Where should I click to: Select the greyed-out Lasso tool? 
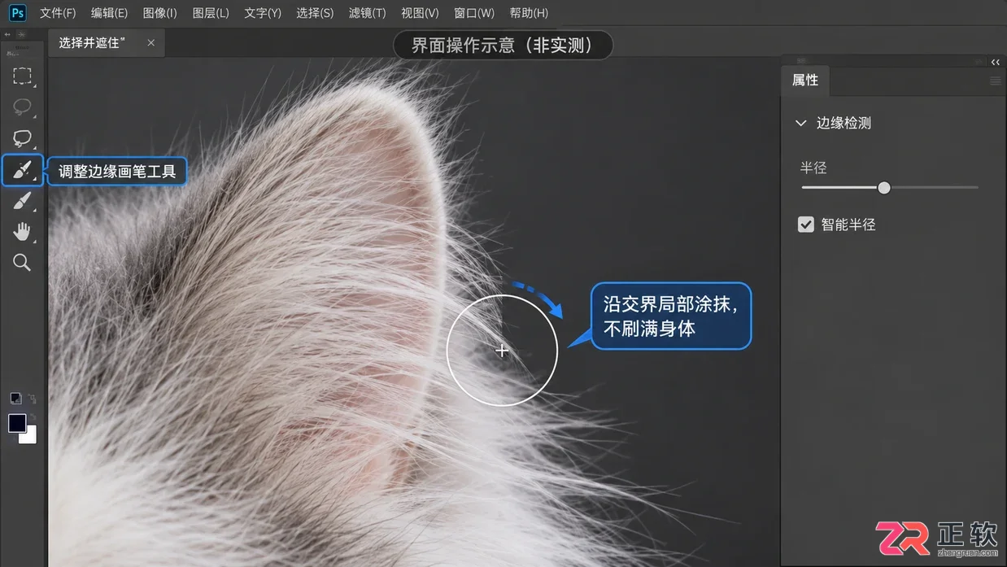tap(22, 107)
